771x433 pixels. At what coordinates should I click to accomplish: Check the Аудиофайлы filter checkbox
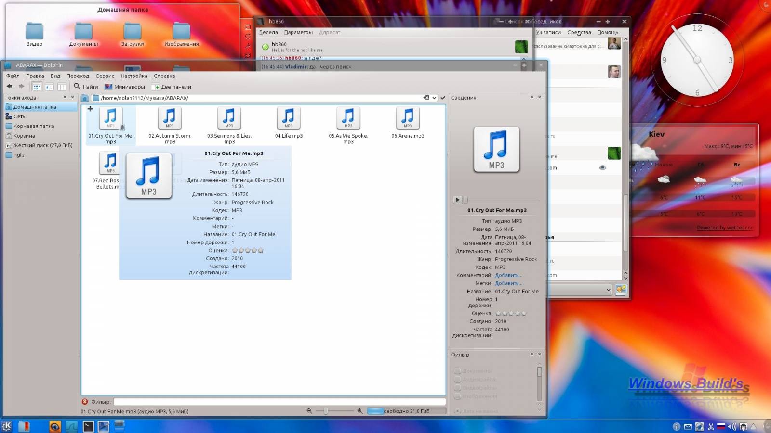(457, 379)
